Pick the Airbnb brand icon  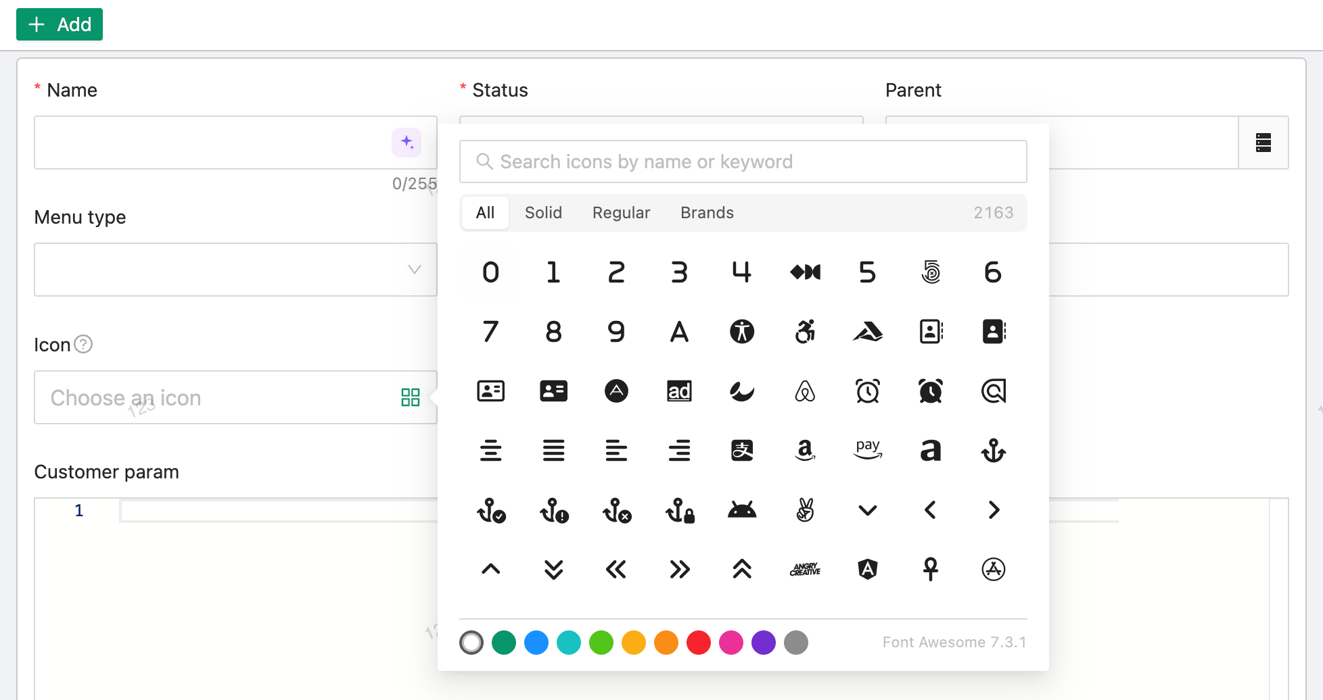[805, 391]
